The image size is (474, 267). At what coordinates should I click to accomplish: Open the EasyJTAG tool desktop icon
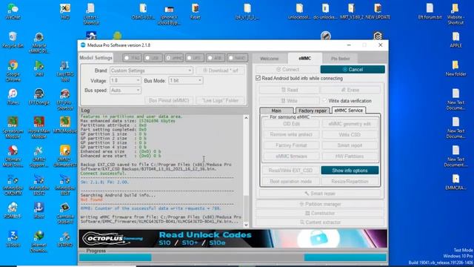(x=65, y=71)
